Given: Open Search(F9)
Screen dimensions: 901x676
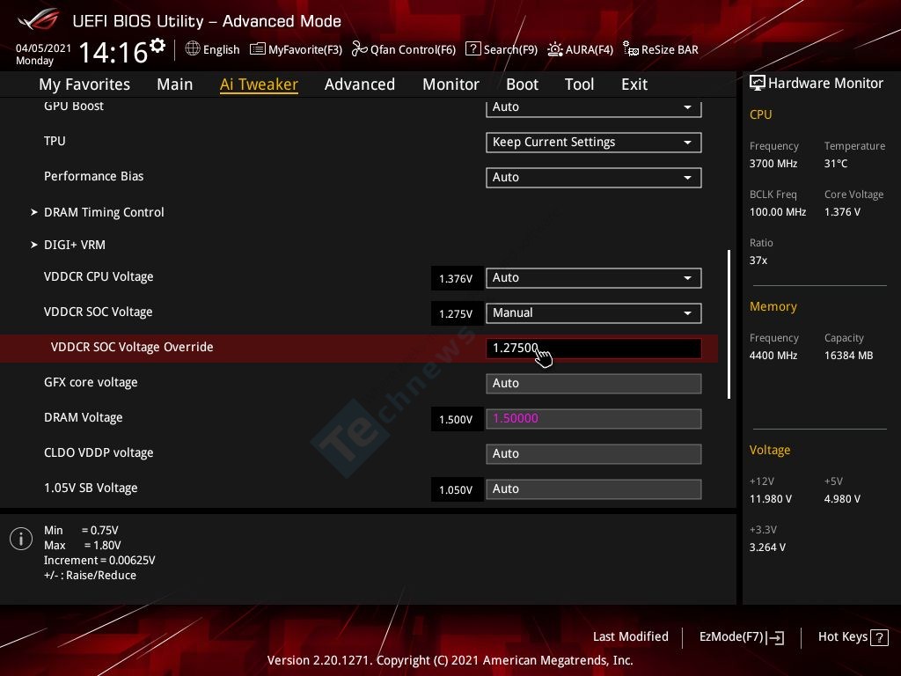Looking at the screenshot, I should (x=502, y=49).
